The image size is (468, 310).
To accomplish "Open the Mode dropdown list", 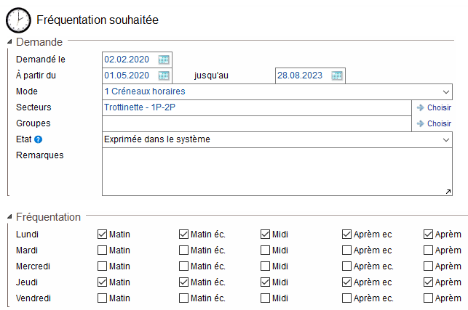I will point(445,91).
